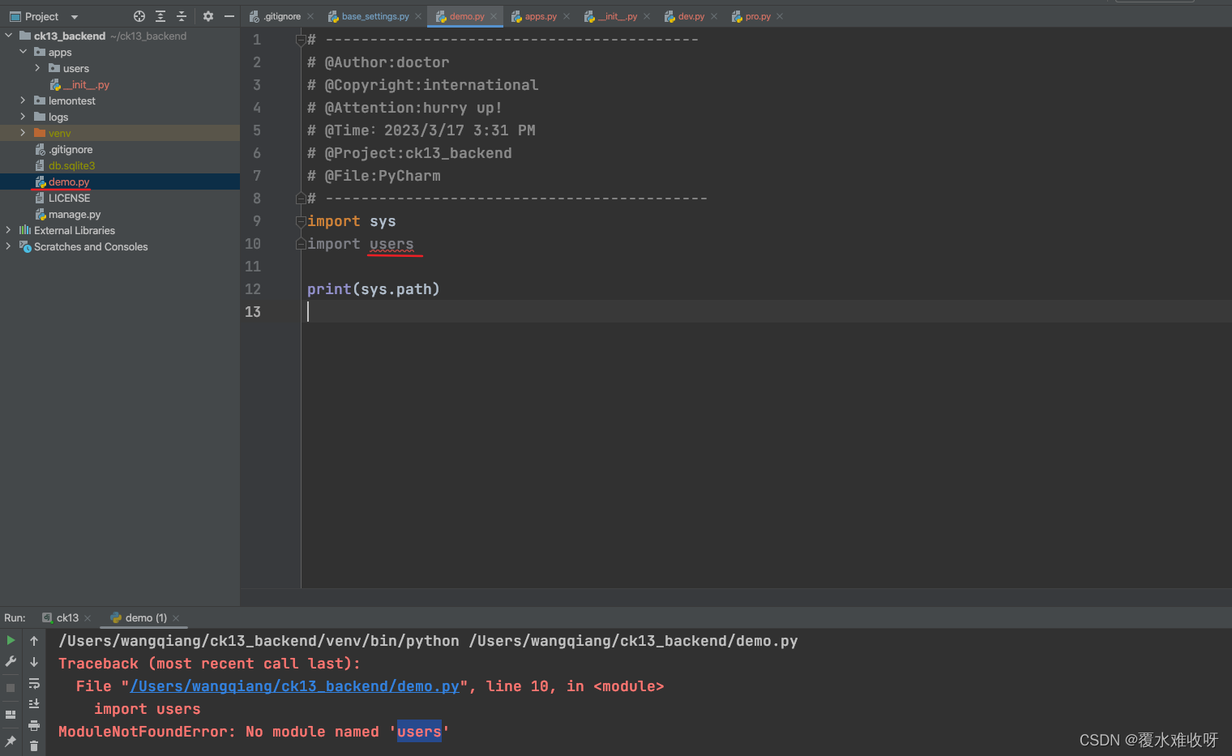Open run configuration wrench icon
1232x756 pixels.
[11, 662]
